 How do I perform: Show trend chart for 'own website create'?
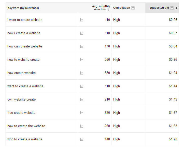click(82, 100)
